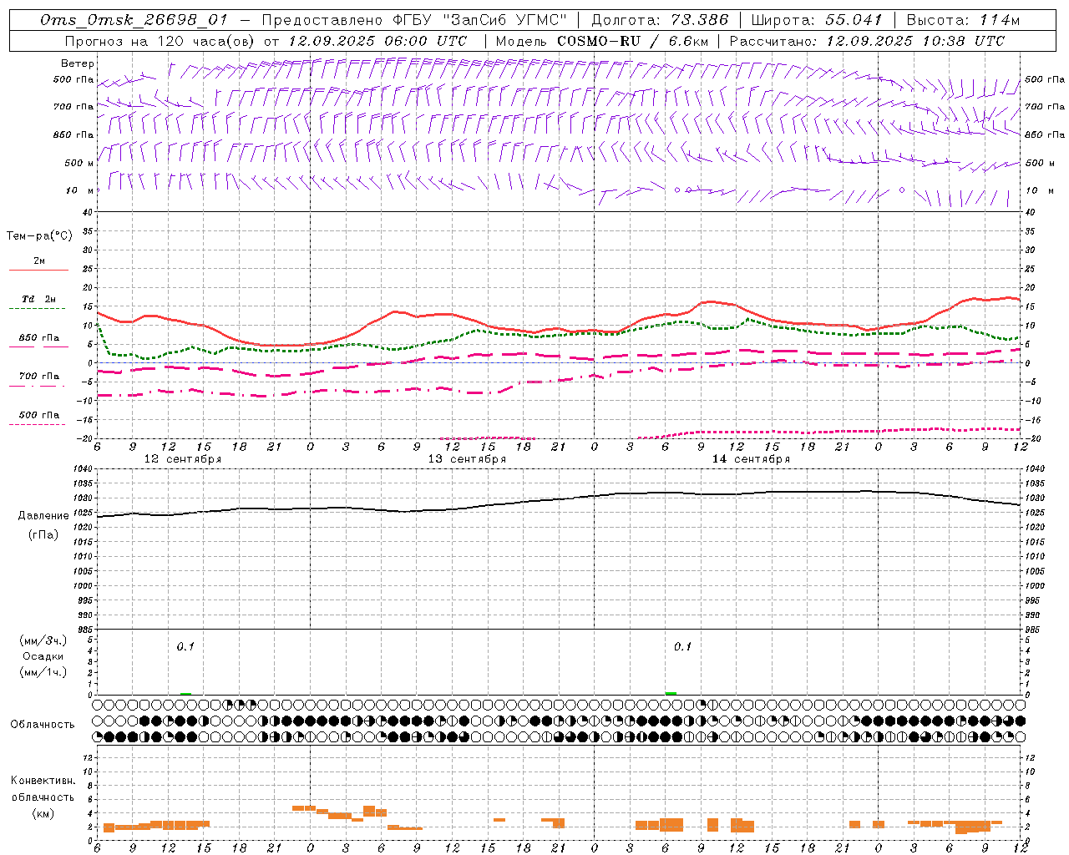Click the Модель COSMO-RU / 6.6км label
1069x855 pixels.
602,41
